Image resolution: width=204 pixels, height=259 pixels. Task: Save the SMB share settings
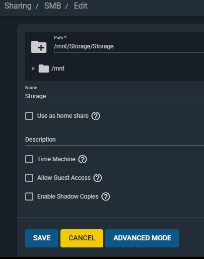42,238
